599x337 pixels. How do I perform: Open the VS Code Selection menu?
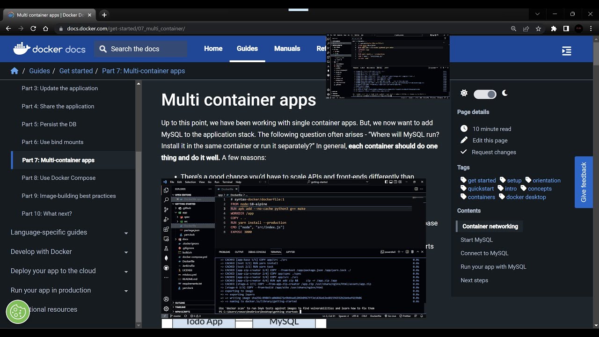(190, 182)
